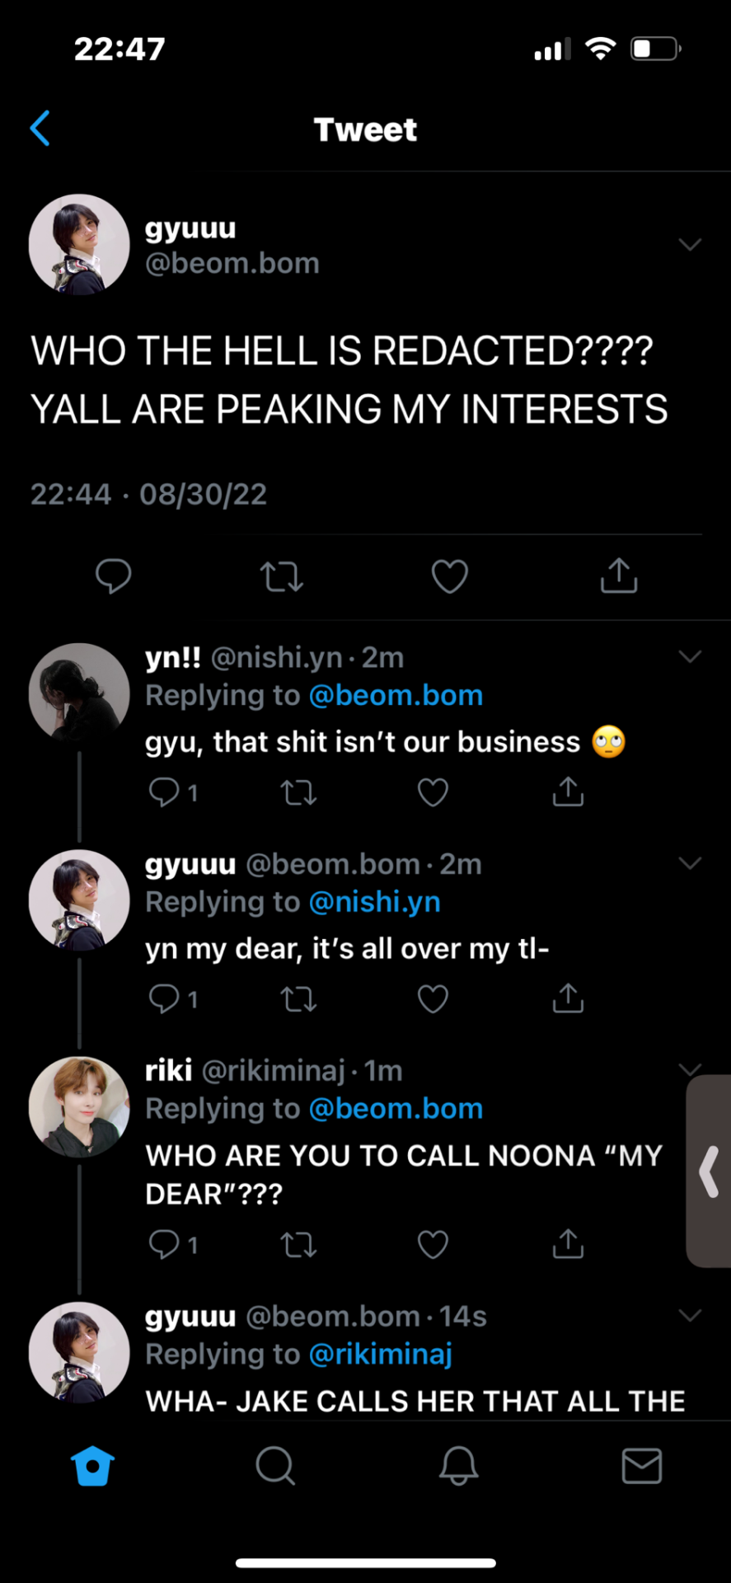Open the @rikiminaj mention link
This screenshot has width=731, height=1583.
pyautogui.click(x=381, y=1354)
